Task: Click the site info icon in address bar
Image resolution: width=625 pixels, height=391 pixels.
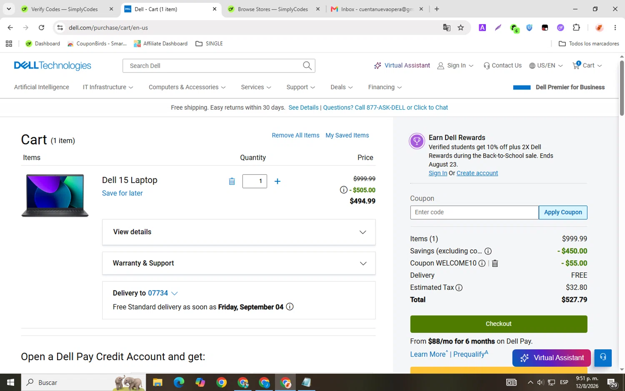Action: click(x=60, y=28)
